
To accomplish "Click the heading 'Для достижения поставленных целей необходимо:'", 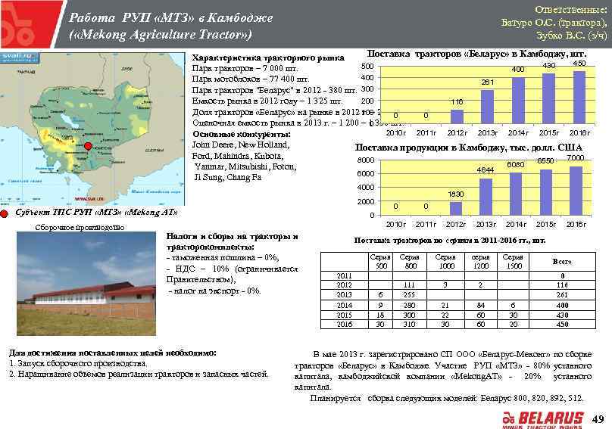I will [113, 353].
